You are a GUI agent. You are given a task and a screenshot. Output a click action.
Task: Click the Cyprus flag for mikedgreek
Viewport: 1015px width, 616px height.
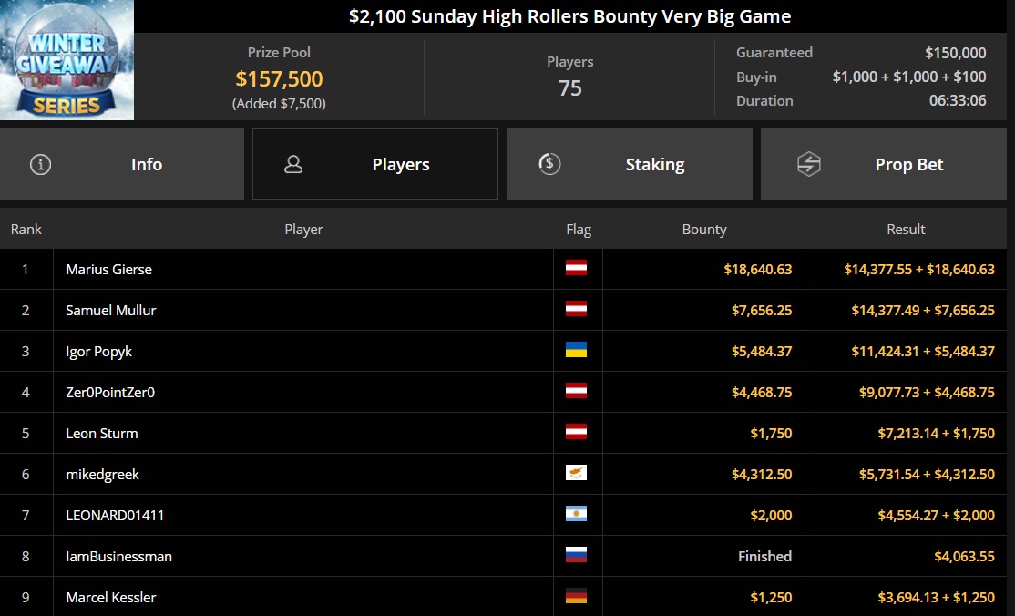pos(576,473)
